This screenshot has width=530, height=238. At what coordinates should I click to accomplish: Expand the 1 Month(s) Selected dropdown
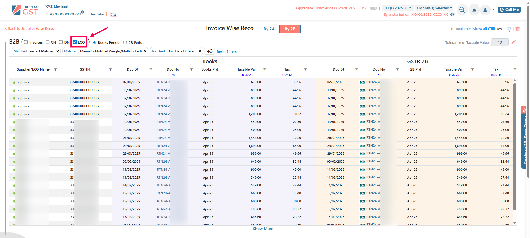[434, 8]
